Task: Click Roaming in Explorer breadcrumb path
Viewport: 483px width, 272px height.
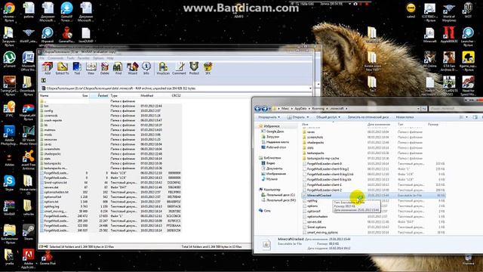Action: [318, 109]
